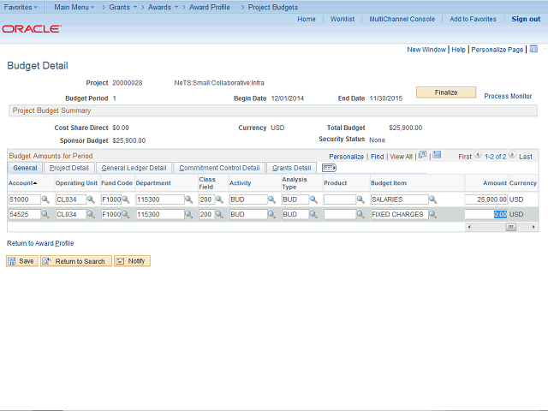Image resolution: width=548 pixels, height=411 pixels.
Task: Click budget item lookup beside FIXED CHARGES
Action: [x=432, y=215]
